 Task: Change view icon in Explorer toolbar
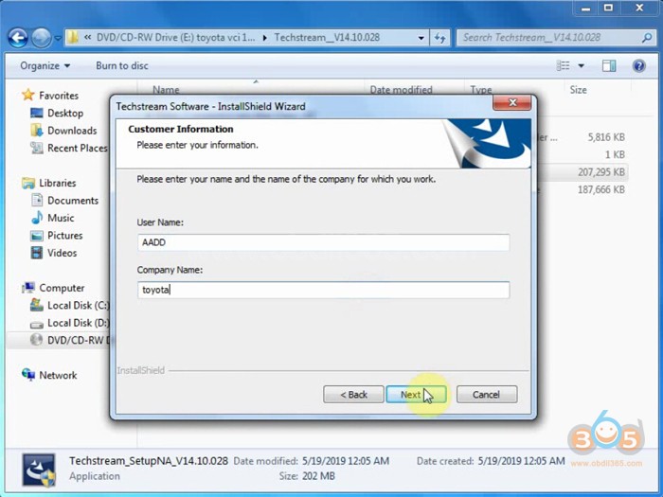tap(563, 65)
